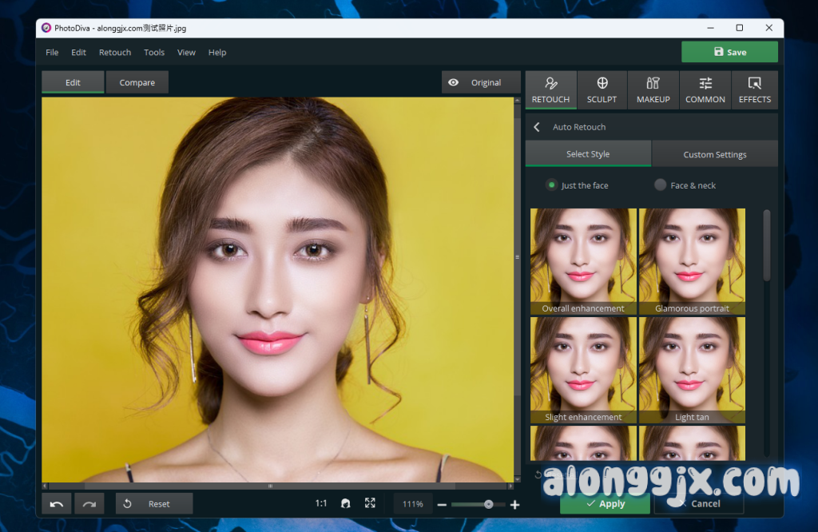Click the fit-to-screen expand icon
This screenshot has height=532, width=818.
point(370,503)
